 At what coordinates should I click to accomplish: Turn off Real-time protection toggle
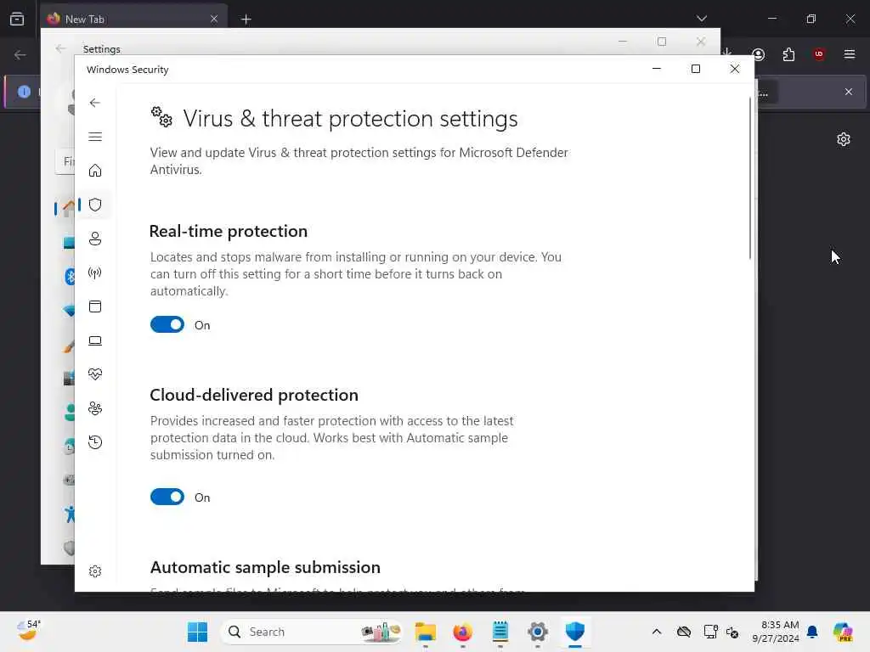coord(167,324)
